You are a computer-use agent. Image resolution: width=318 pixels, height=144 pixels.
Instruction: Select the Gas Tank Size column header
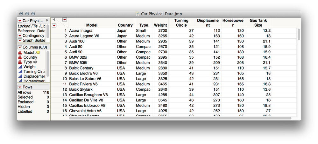[x=258, y=23]
